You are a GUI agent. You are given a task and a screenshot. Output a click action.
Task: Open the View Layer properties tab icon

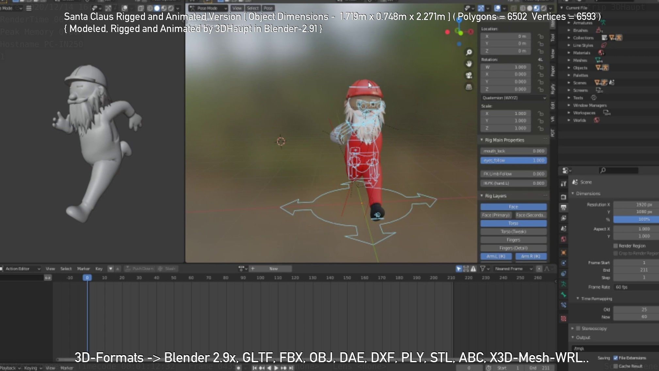564,218
